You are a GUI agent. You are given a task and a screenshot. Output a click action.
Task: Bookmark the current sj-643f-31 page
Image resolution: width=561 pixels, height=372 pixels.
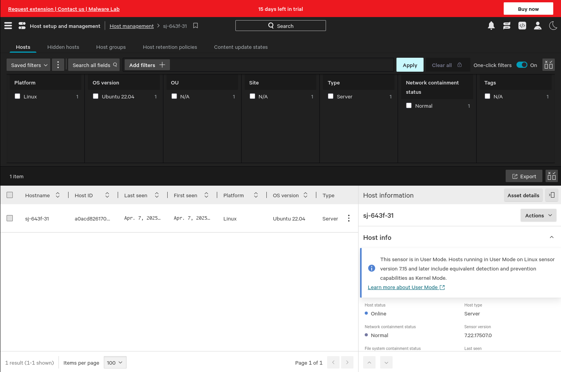(196, 26)
